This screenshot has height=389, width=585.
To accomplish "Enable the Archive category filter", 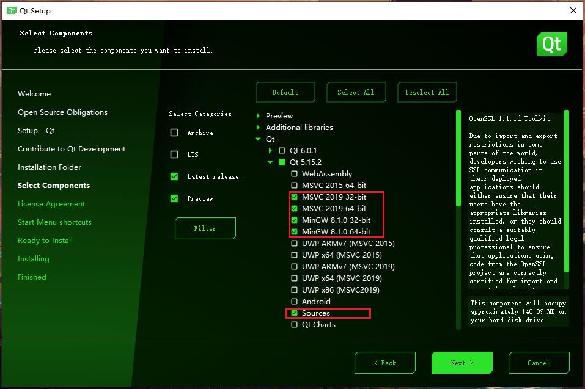I will pyautogui.click(x=174, y=133).
